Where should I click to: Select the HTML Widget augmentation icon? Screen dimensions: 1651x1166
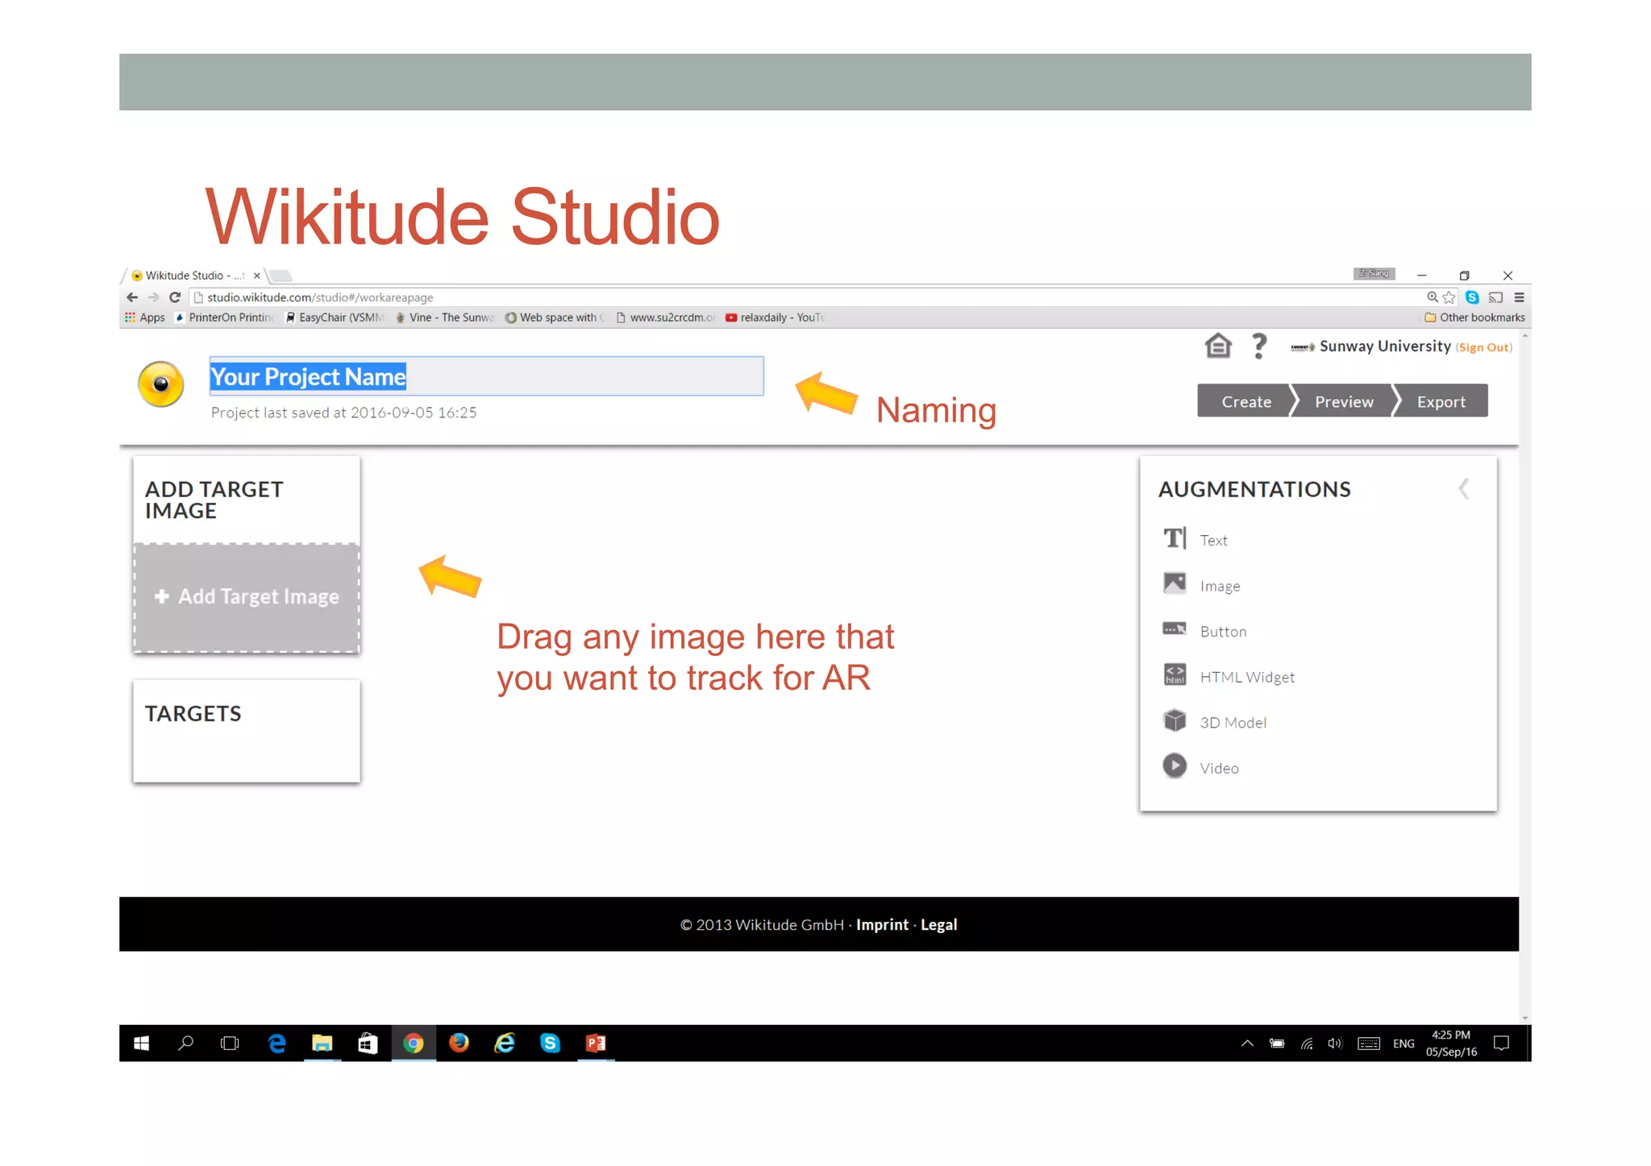[1175, 674]
